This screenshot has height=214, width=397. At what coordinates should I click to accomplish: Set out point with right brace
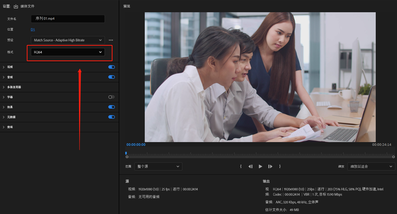pyautogui.click(x=280, y=166)
